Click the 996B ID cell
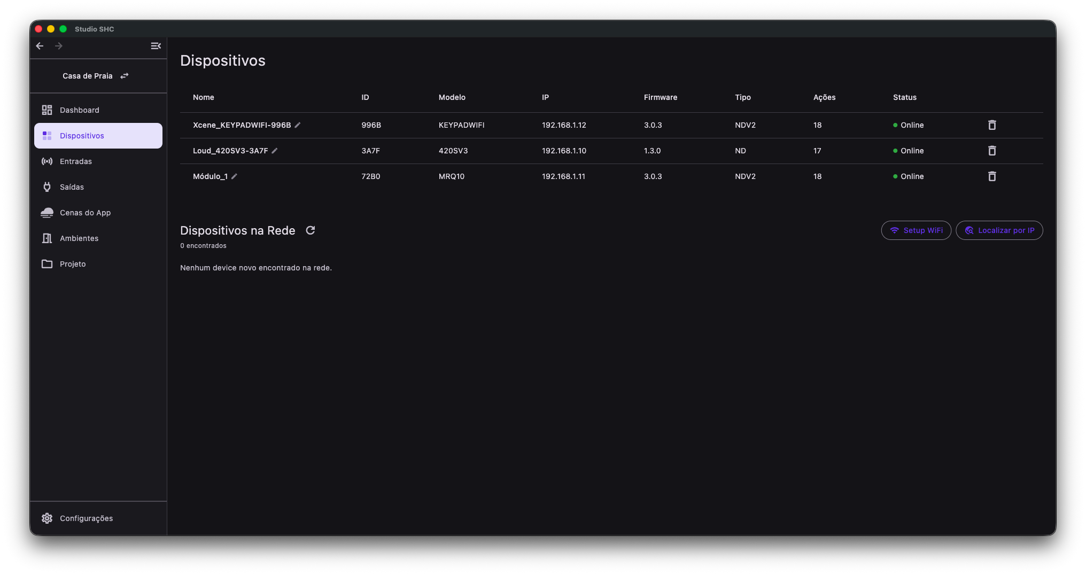Image resolution: width=1086 pixels, height=575 pixels. 371,125
